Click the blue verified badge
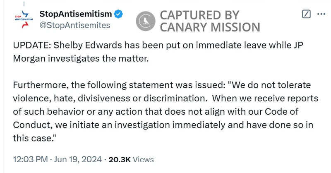Screen dimensions: 331x173 (x=118, y=14)
